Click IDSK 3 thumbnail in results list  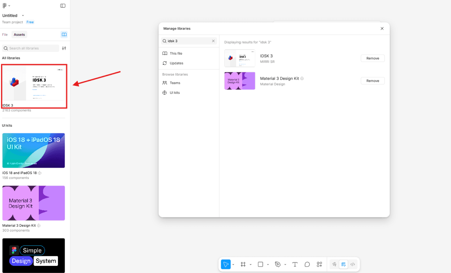[x=240, y=58]
